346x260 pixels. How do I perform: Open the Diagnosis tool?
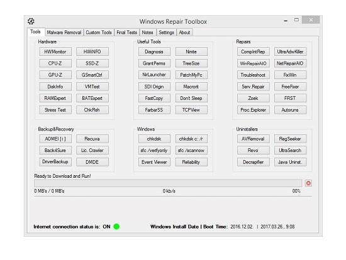154,51
